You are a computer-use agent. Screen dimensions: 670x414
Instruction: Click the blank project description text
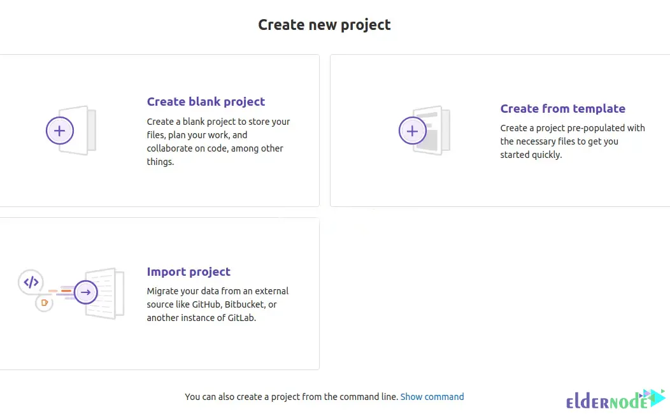[x=218, y=141]
